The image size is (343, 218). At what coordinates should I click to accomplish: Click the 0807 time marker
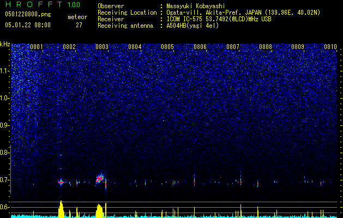(x=232, y=47)
